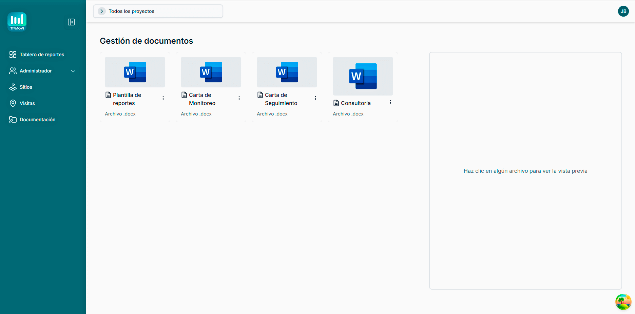Expand the Todos los proyectos selector

point(101,11)
